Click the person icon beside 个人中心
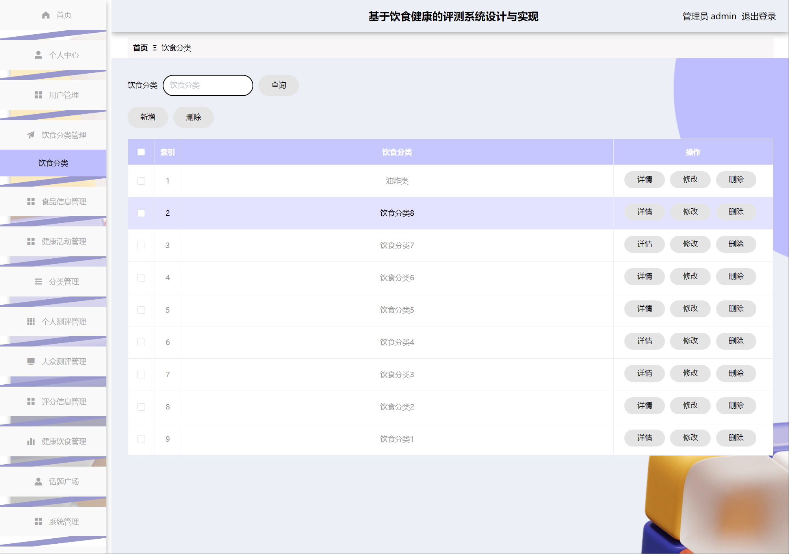Image resolution: width=789 pixels, height=554 pixels. pyautogui.click(x=38, y=55)
